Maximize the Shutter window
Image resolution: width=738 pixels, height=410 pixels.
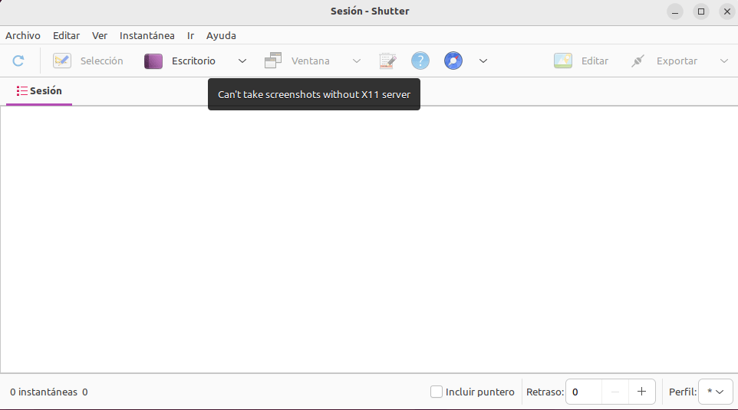tap(701, 11)
